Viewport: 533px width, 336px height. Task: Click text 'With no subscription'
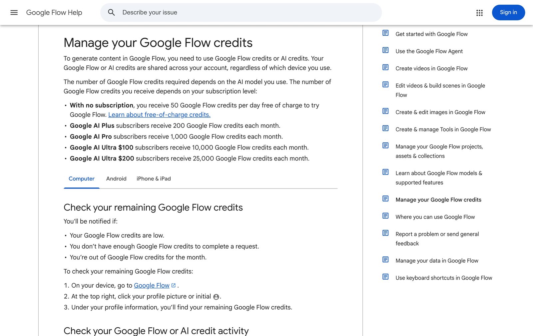pyautogui.click(x=102, y=105)
